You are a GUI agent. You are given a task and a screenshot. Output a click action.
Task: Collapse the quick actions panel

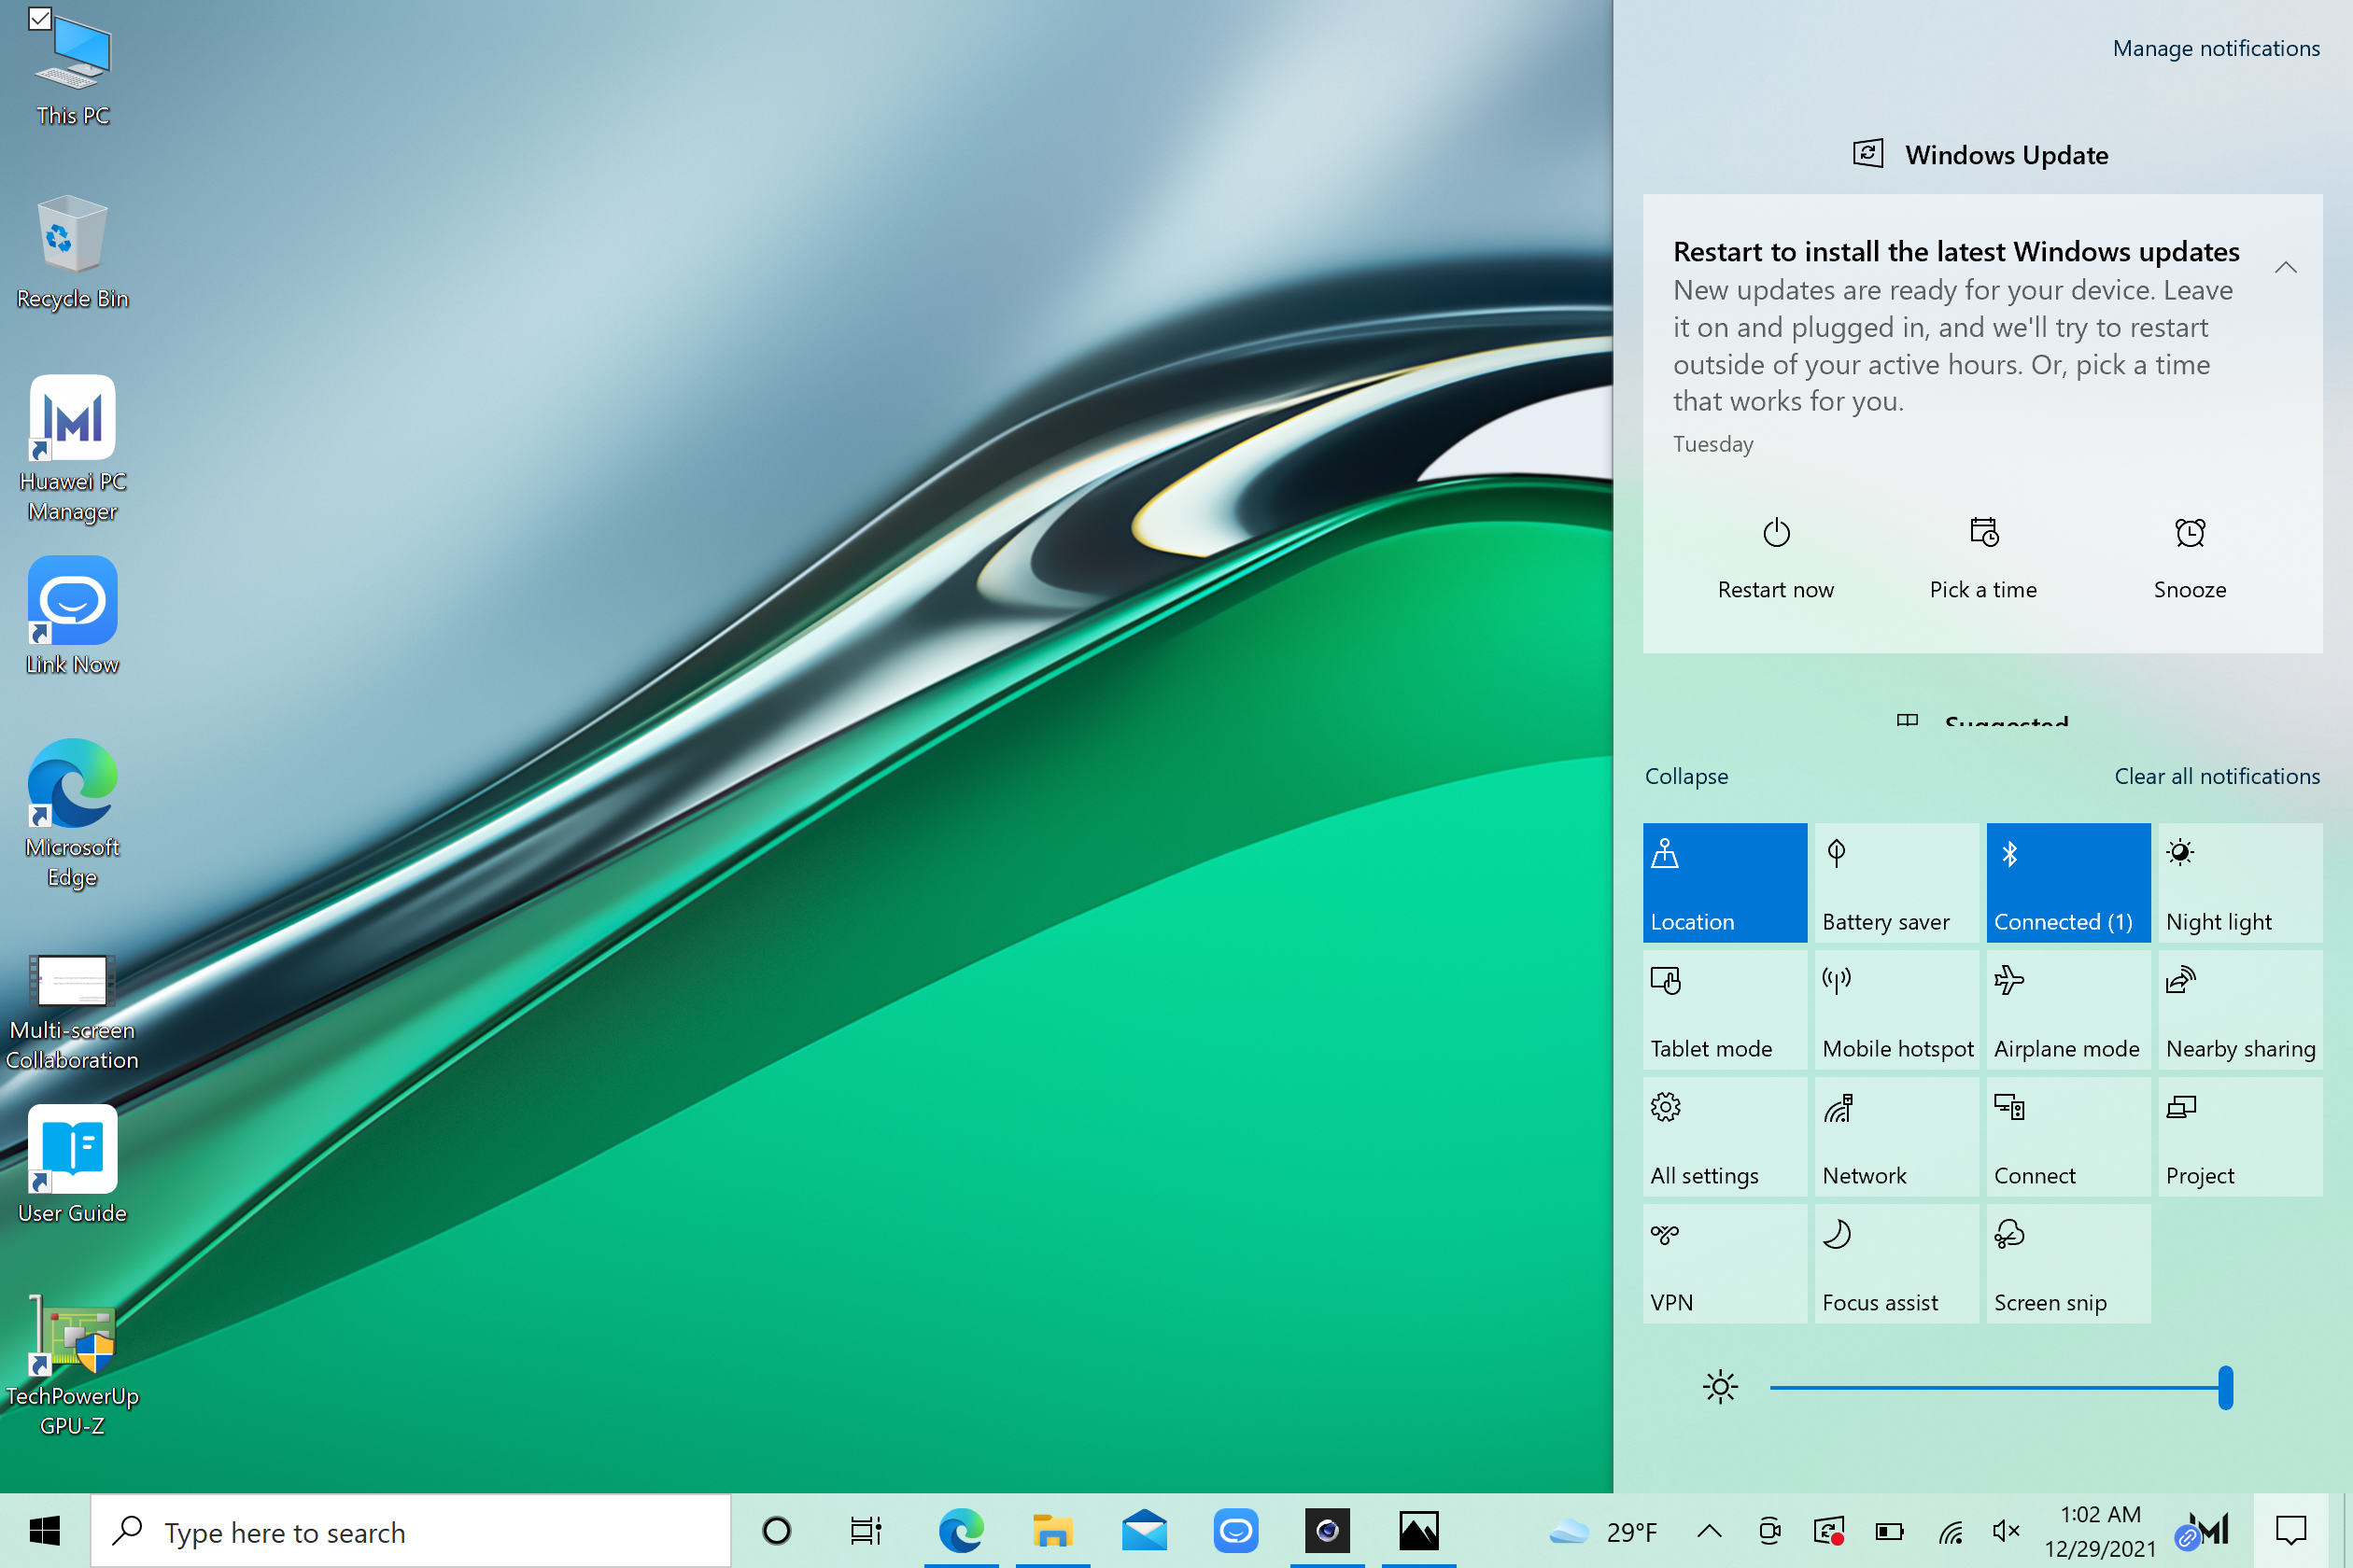1685,776
